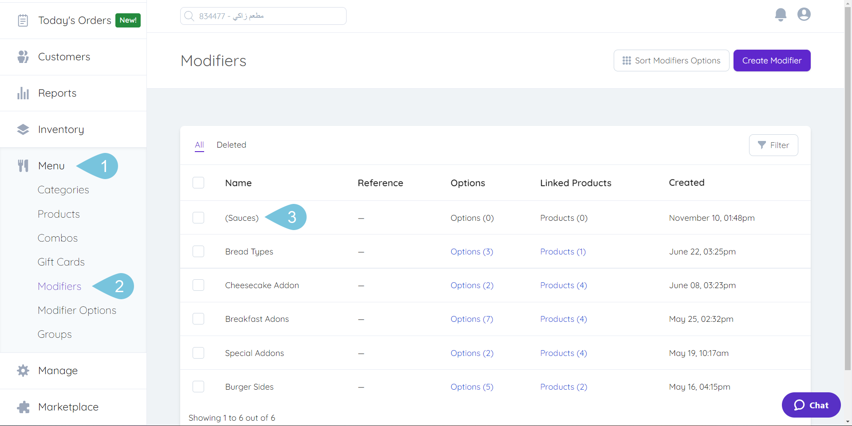Open Today's Orders clipboard icon
This screenshot has width=852, height=426.
pyautogui.click(x=23, y=20)
